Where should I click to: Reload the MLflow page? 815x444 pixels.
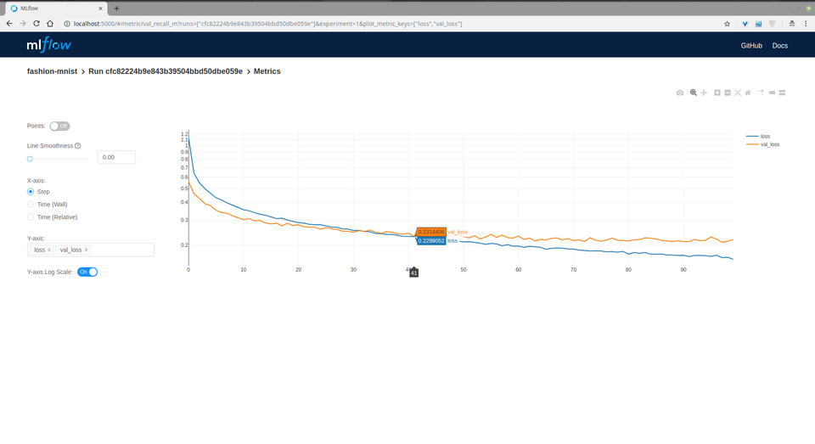(37, 24)
